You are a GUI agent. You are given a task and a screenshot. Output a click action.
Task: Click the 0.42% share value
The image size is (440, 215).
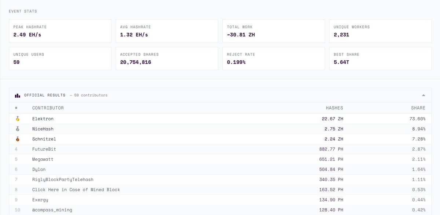click(419, 210)
